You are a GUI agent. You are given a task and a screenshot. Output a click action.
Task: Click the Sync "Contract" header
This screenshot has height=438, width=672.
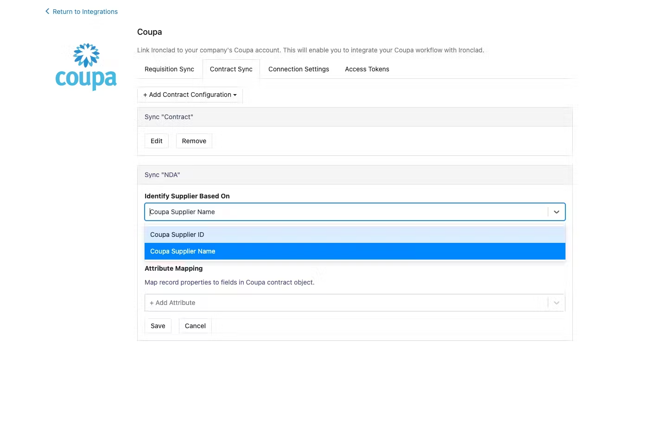point(355,117)
